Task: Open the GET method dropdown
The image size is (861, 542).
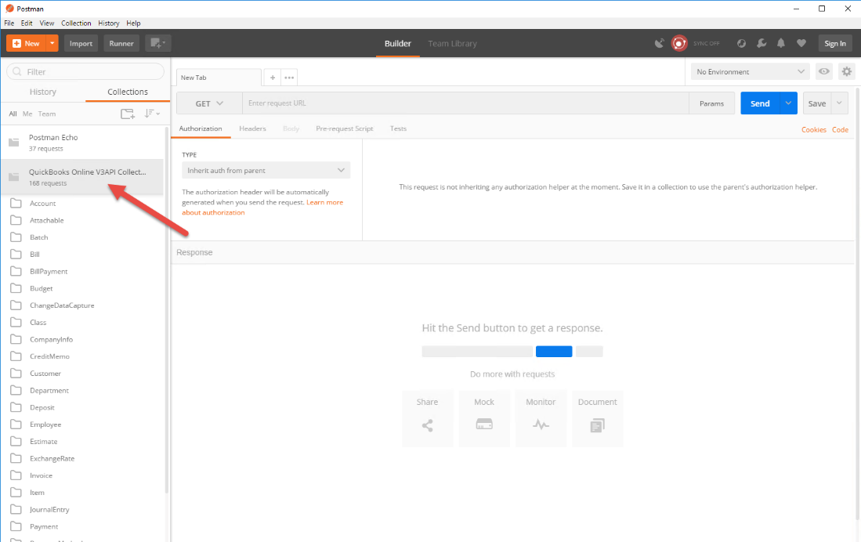Action: tap(209, 103)
